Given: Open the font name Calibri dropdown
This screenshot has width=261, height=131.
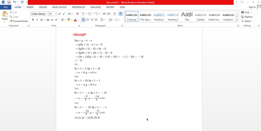Looking at the screenshot, I should pyautogui.click(x=48, y=14).
